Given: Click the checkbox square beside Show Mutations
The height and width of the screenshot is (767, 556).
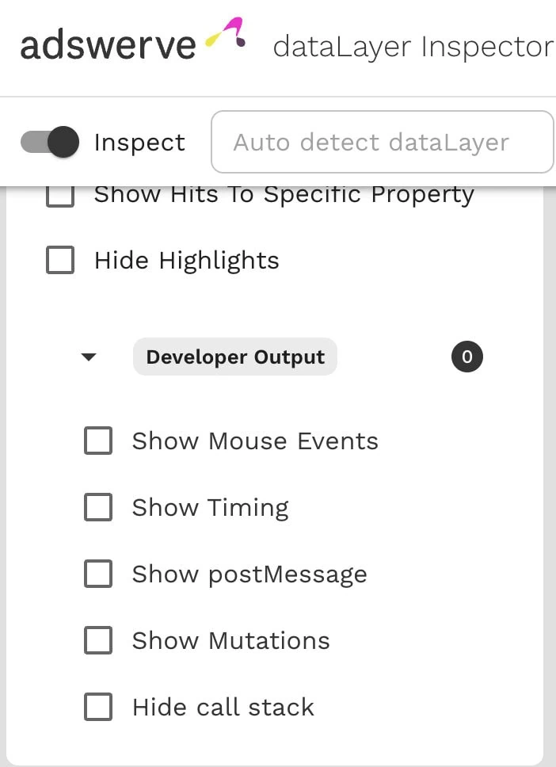Looking at the screenshot, I should (97, 640).
